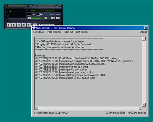
Task: Click the Winamp track title display
Action: [44, 11]
